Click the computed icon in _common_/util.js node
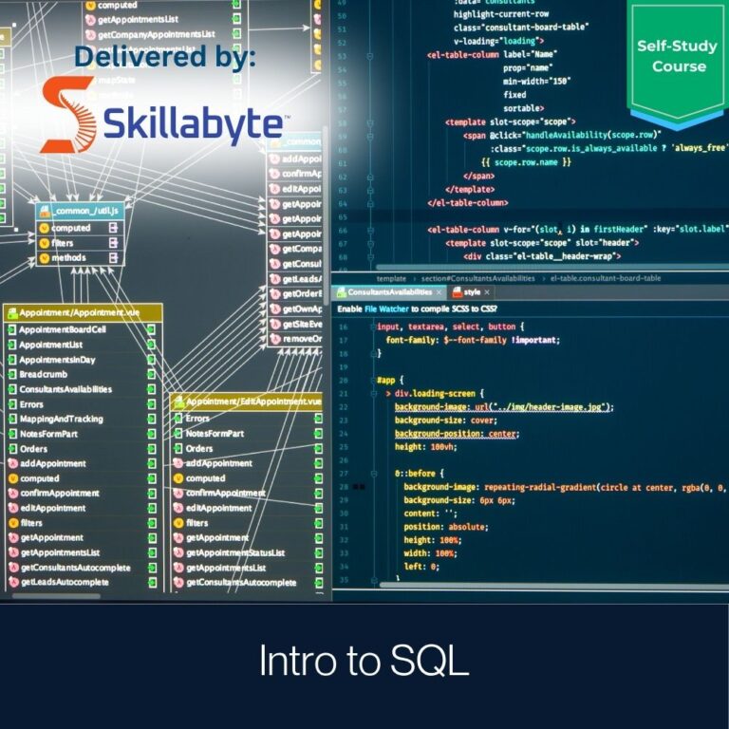 tap(45, 228)
